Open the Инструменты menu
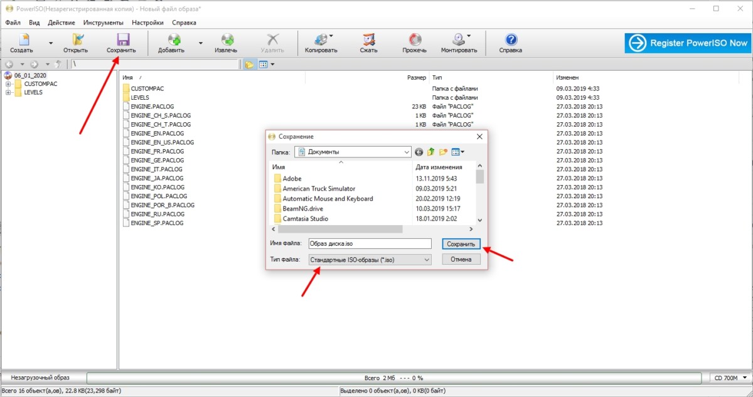753x397 pixels. pyautogui.click(x=103, y=23)
